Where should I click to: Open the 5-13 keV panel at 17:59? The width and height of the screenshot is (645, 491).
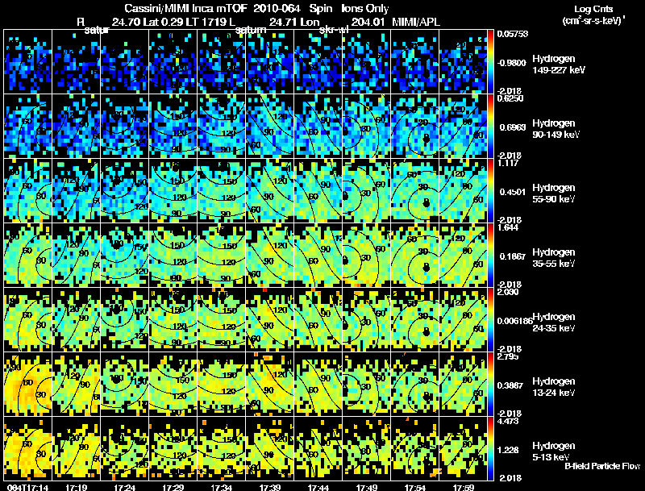(463, 448)
